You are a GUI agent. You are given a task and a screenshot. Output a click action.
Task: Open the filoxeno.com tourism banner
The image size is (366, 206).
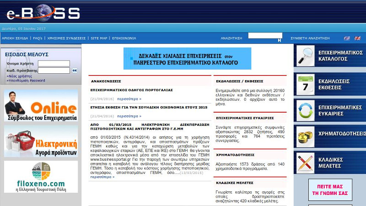41,177
